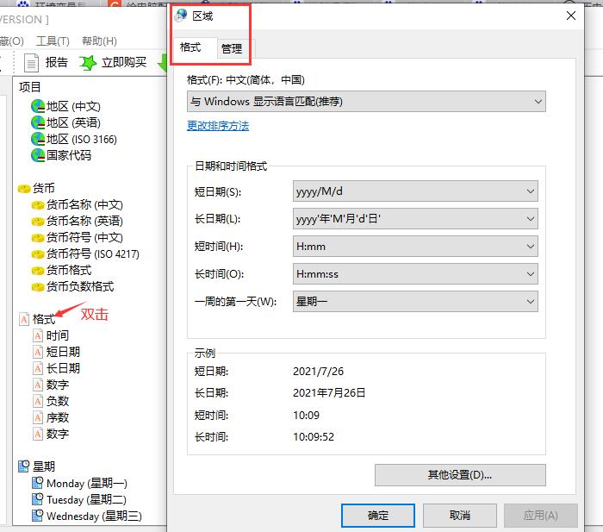This screenshot has width=603, height=532.
Task: Confirm with the 确定 button
Action: click(378, 516)
